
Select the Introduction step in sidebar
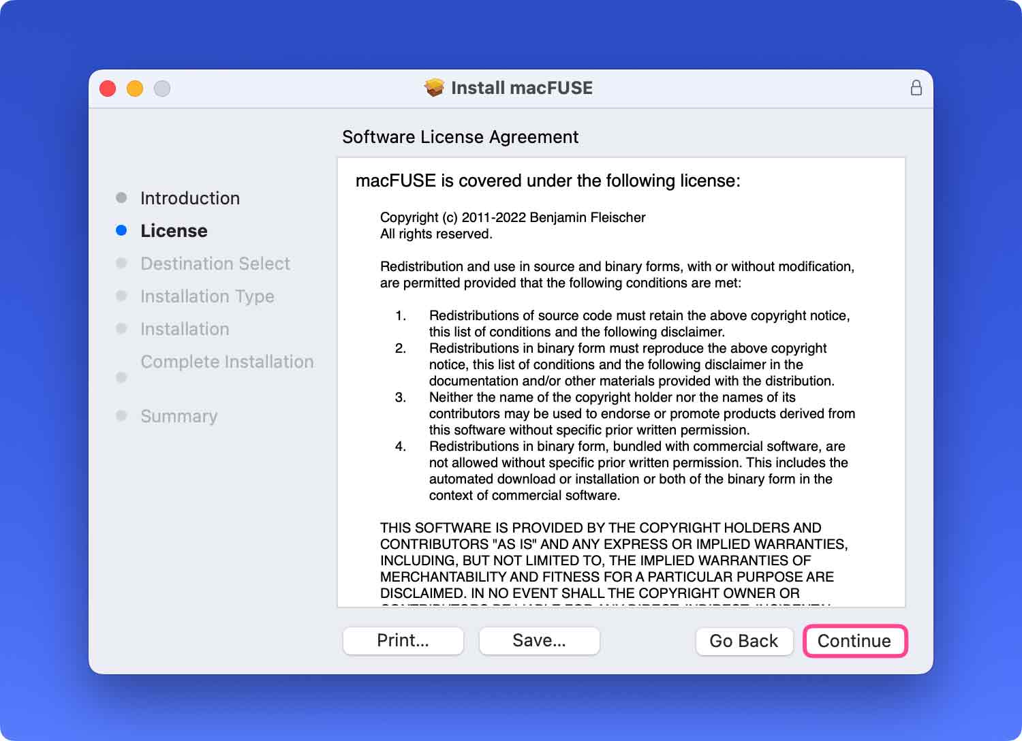pyautogui.click(x=190, y=198)
